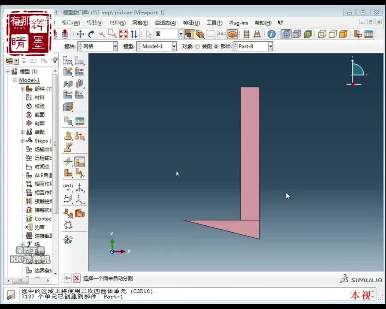Open the Part-8 part dropdown
This screenshot has height=309, width=386.
click(x=271, y=46)
